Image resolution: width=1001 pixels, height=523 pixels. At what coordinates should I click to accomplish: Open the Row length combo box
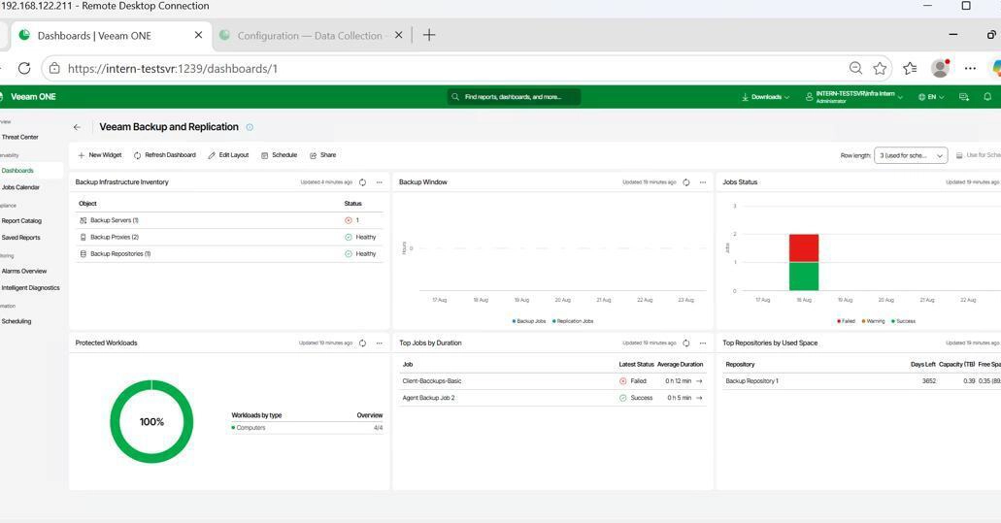[x=911, y=155]
